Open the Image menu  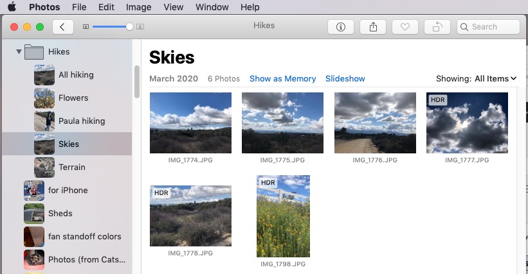138,7
